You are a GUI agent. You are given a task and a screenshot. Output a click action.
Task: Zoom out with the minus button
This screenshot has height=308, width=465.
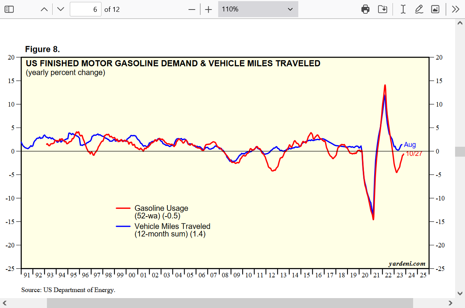tap(192, 9)
